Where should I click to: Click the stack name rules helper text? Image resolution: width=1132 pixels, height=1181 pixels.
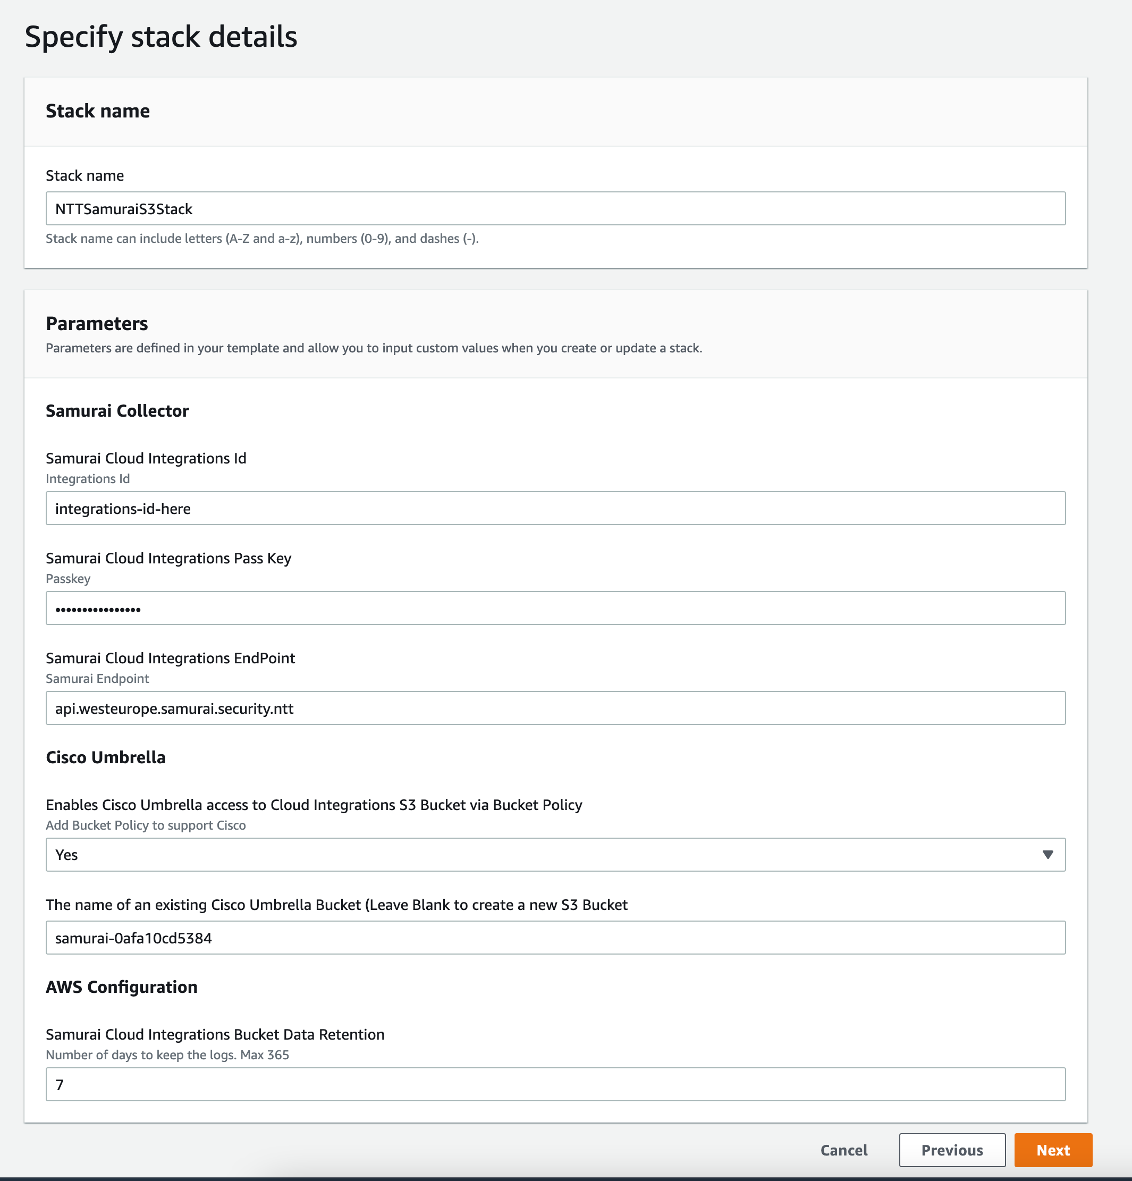[x=262, y=239]
